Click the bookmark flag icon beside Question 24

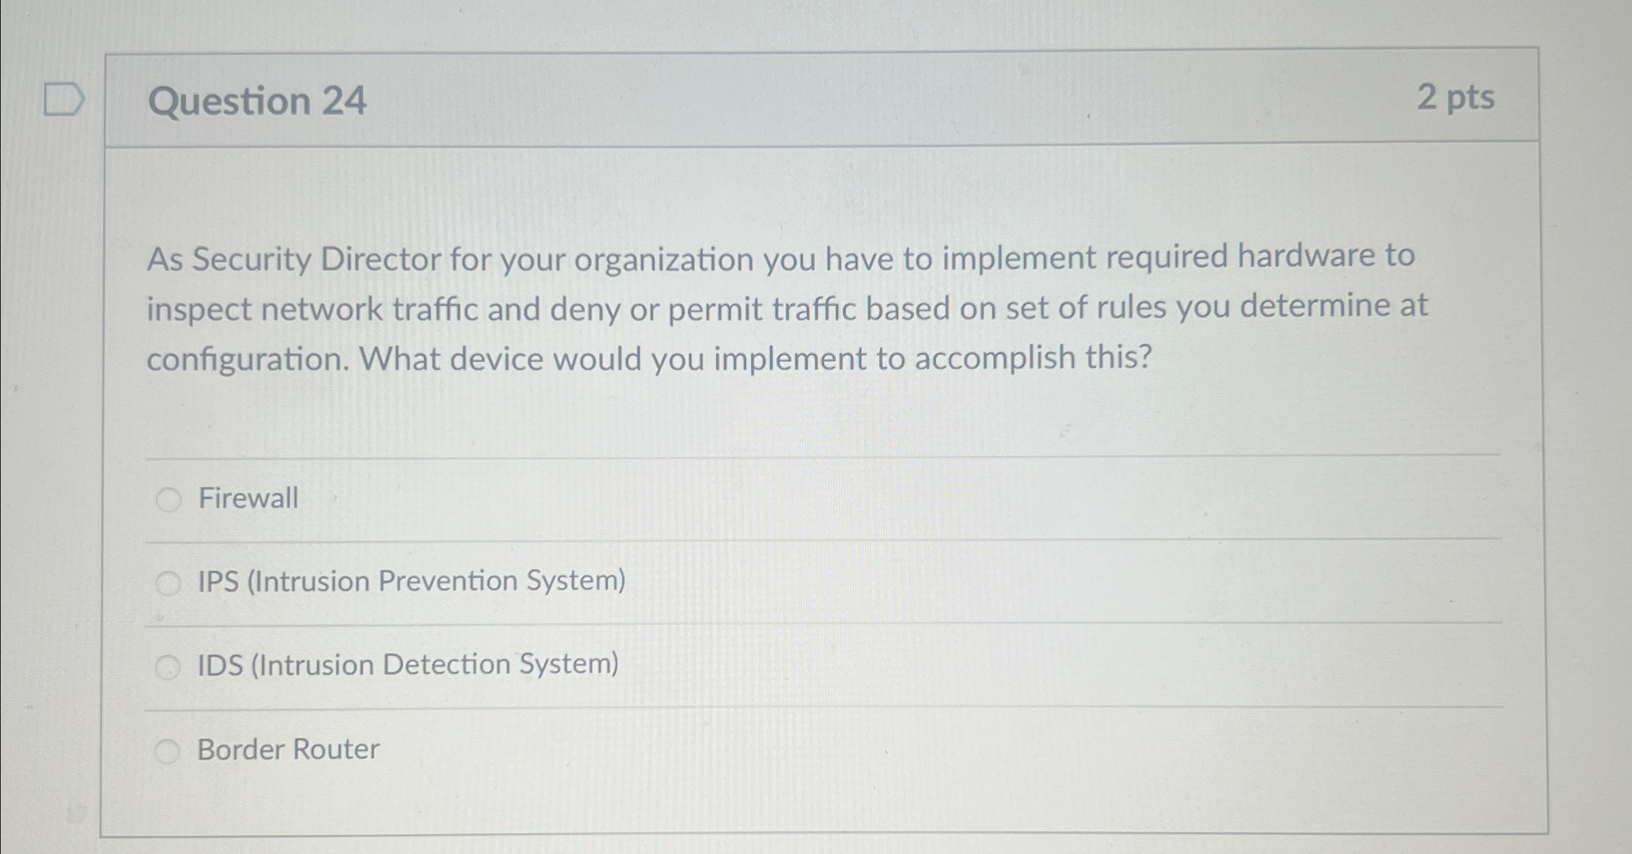point(64,100)
